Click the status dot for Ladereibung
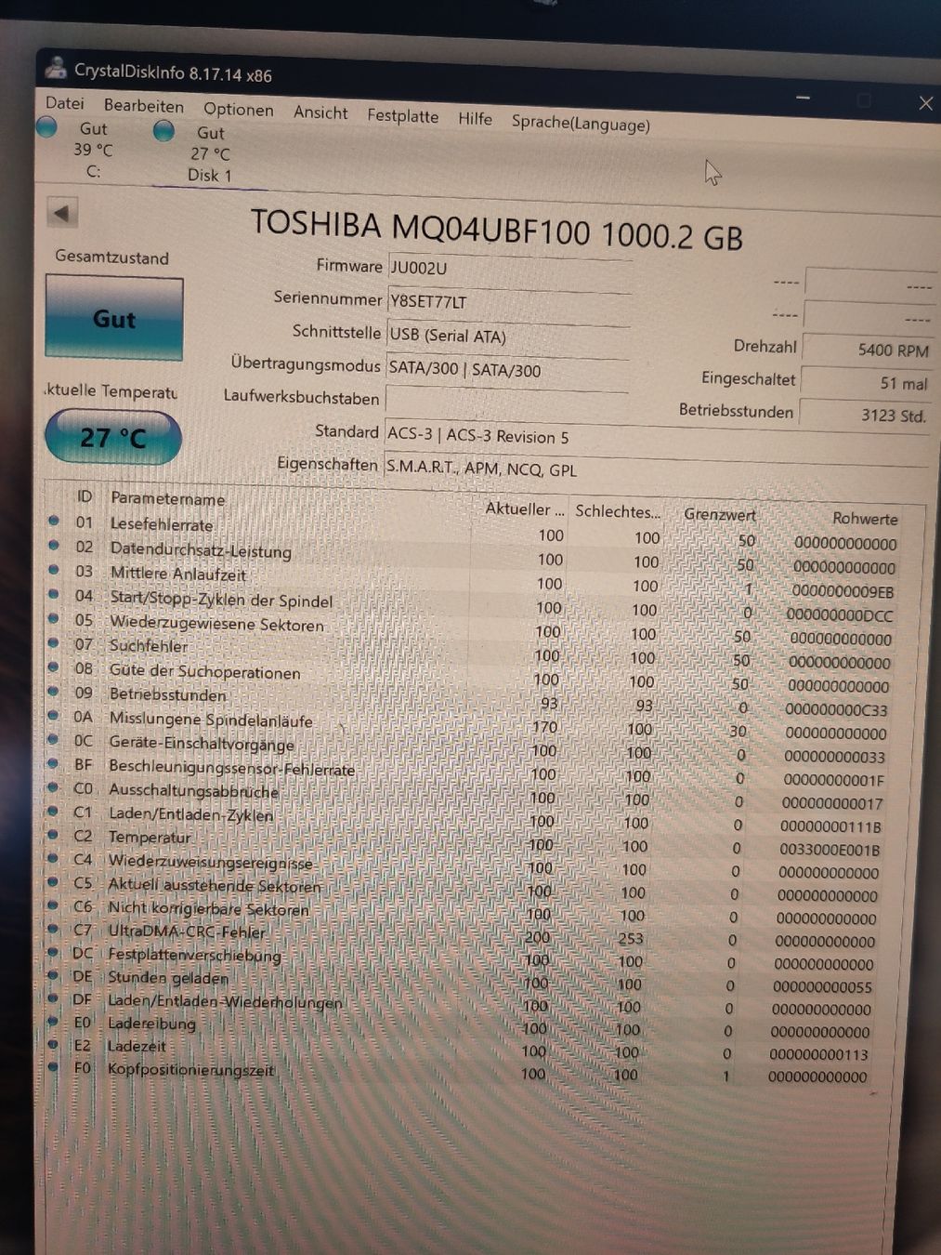The image size is (941, 1255). click(53, 1021)
